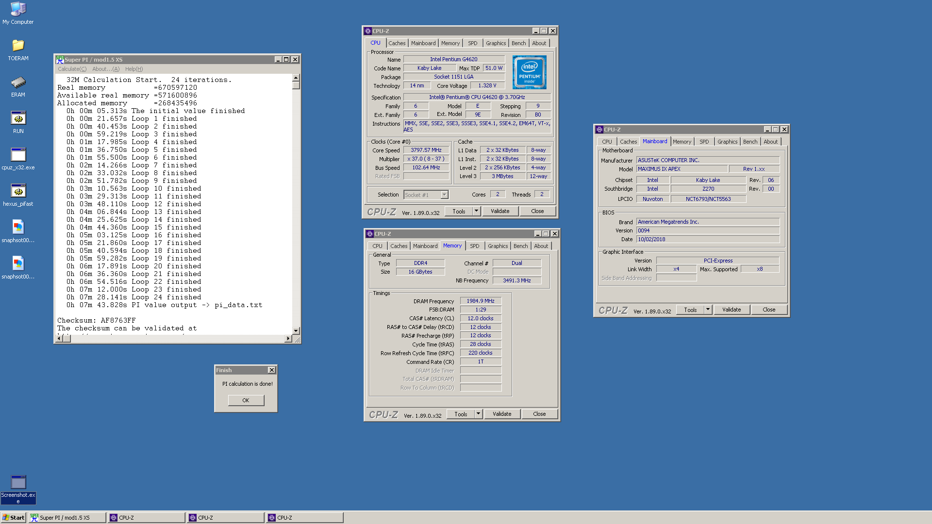Screen dimensions: 932x524
Task: Click the CPU-Z Memory window title icon
Action: 370,234
